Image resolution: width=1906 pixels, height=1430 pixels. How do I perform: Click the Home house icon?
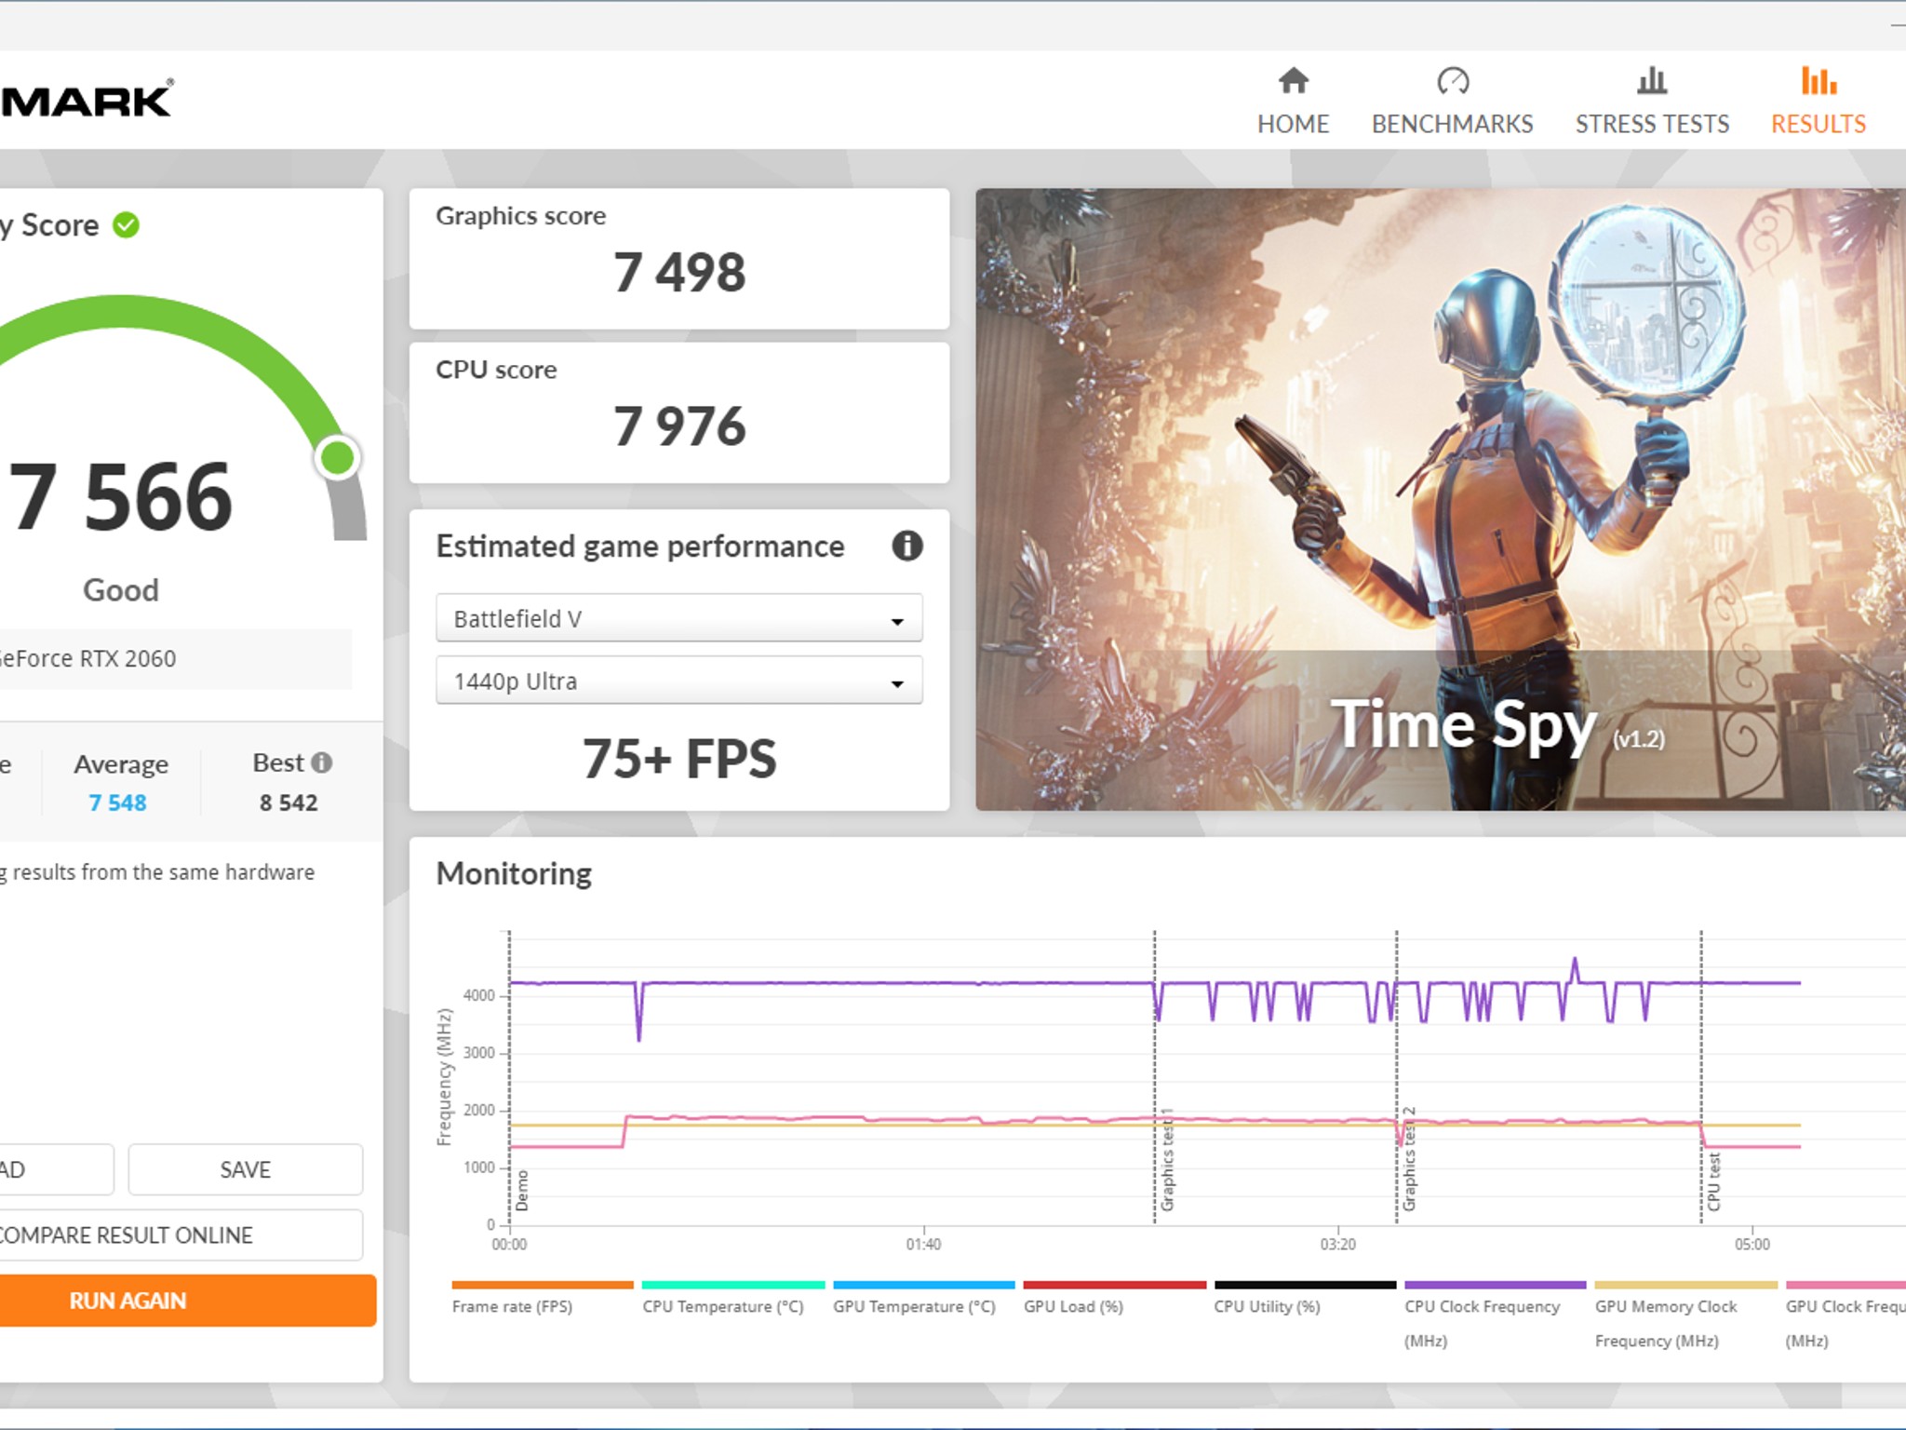pyautogui.click(x=1293, y=81)
